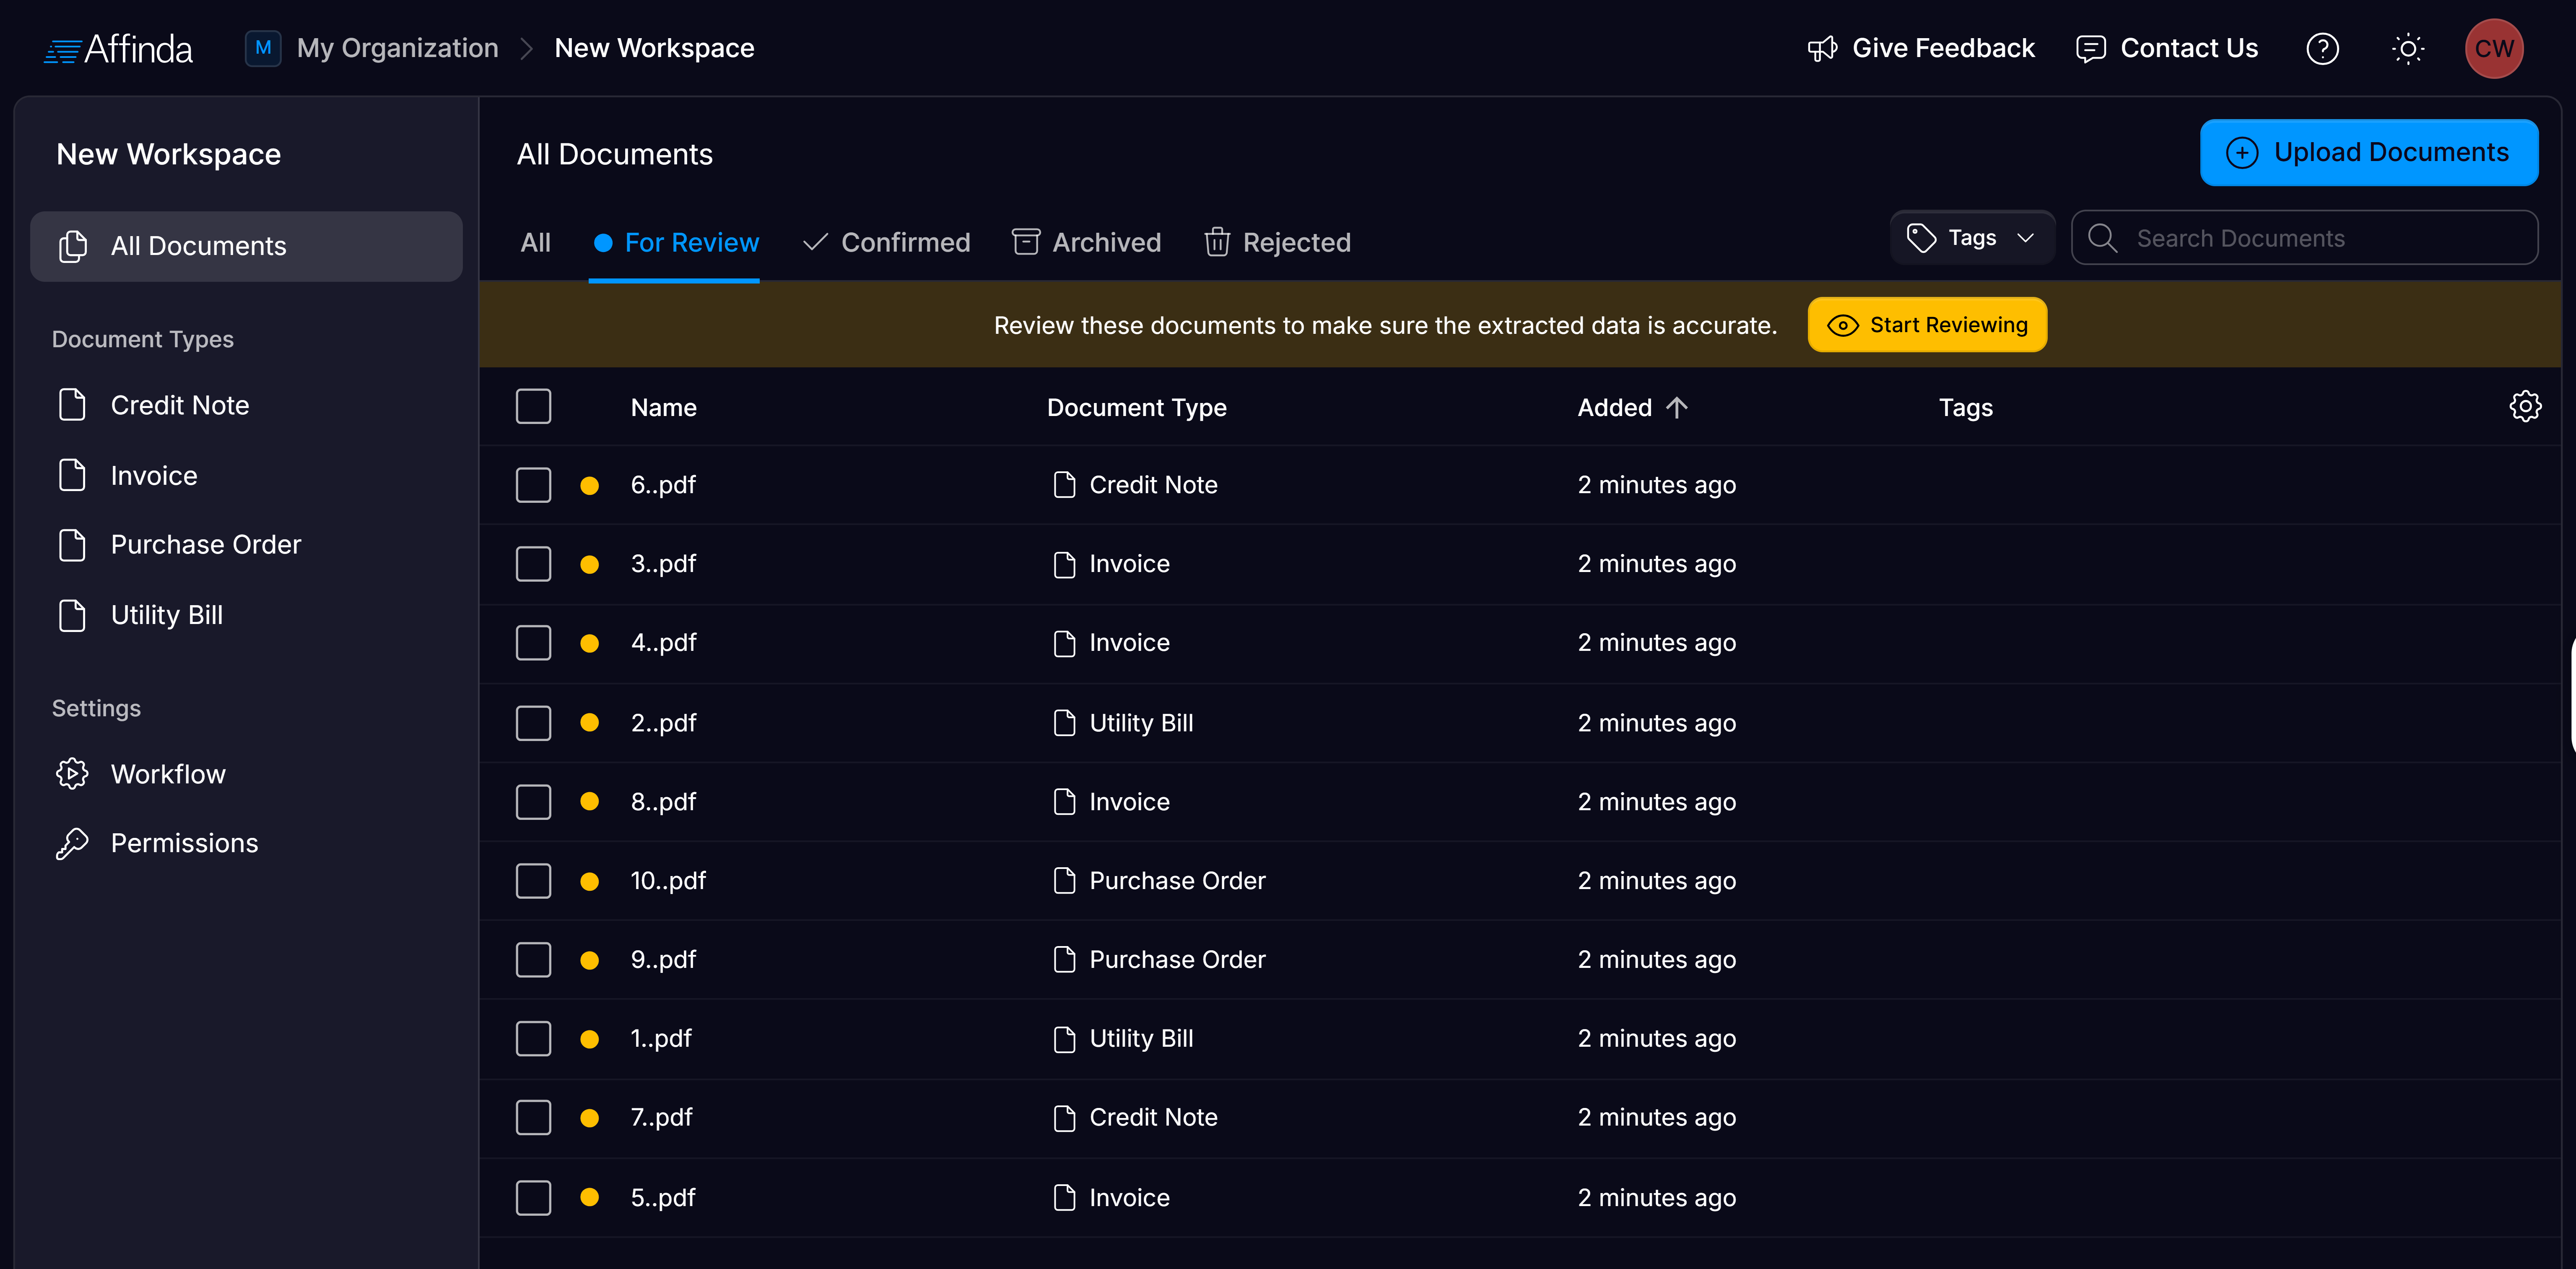Image resolution: width=2576 pixels, height=1269 pixels.
Task: Open the CW profile avatar
Action: pos(2494,48)
